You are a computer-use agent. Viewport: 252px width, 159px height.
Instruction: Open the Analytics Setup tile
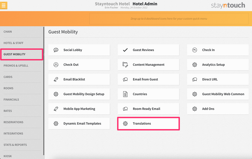coord(218,65)
